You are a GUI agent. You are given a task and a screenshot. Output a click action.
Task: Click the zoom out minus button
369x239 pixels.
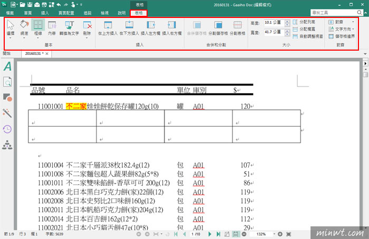[244, 234]
